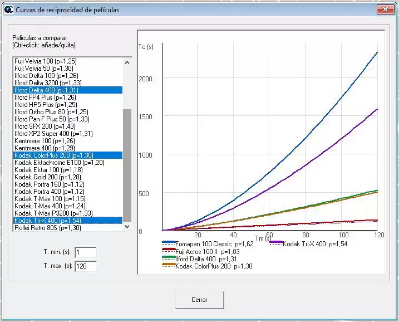Click the film list scroll-up arrow

tap(127, 62)
